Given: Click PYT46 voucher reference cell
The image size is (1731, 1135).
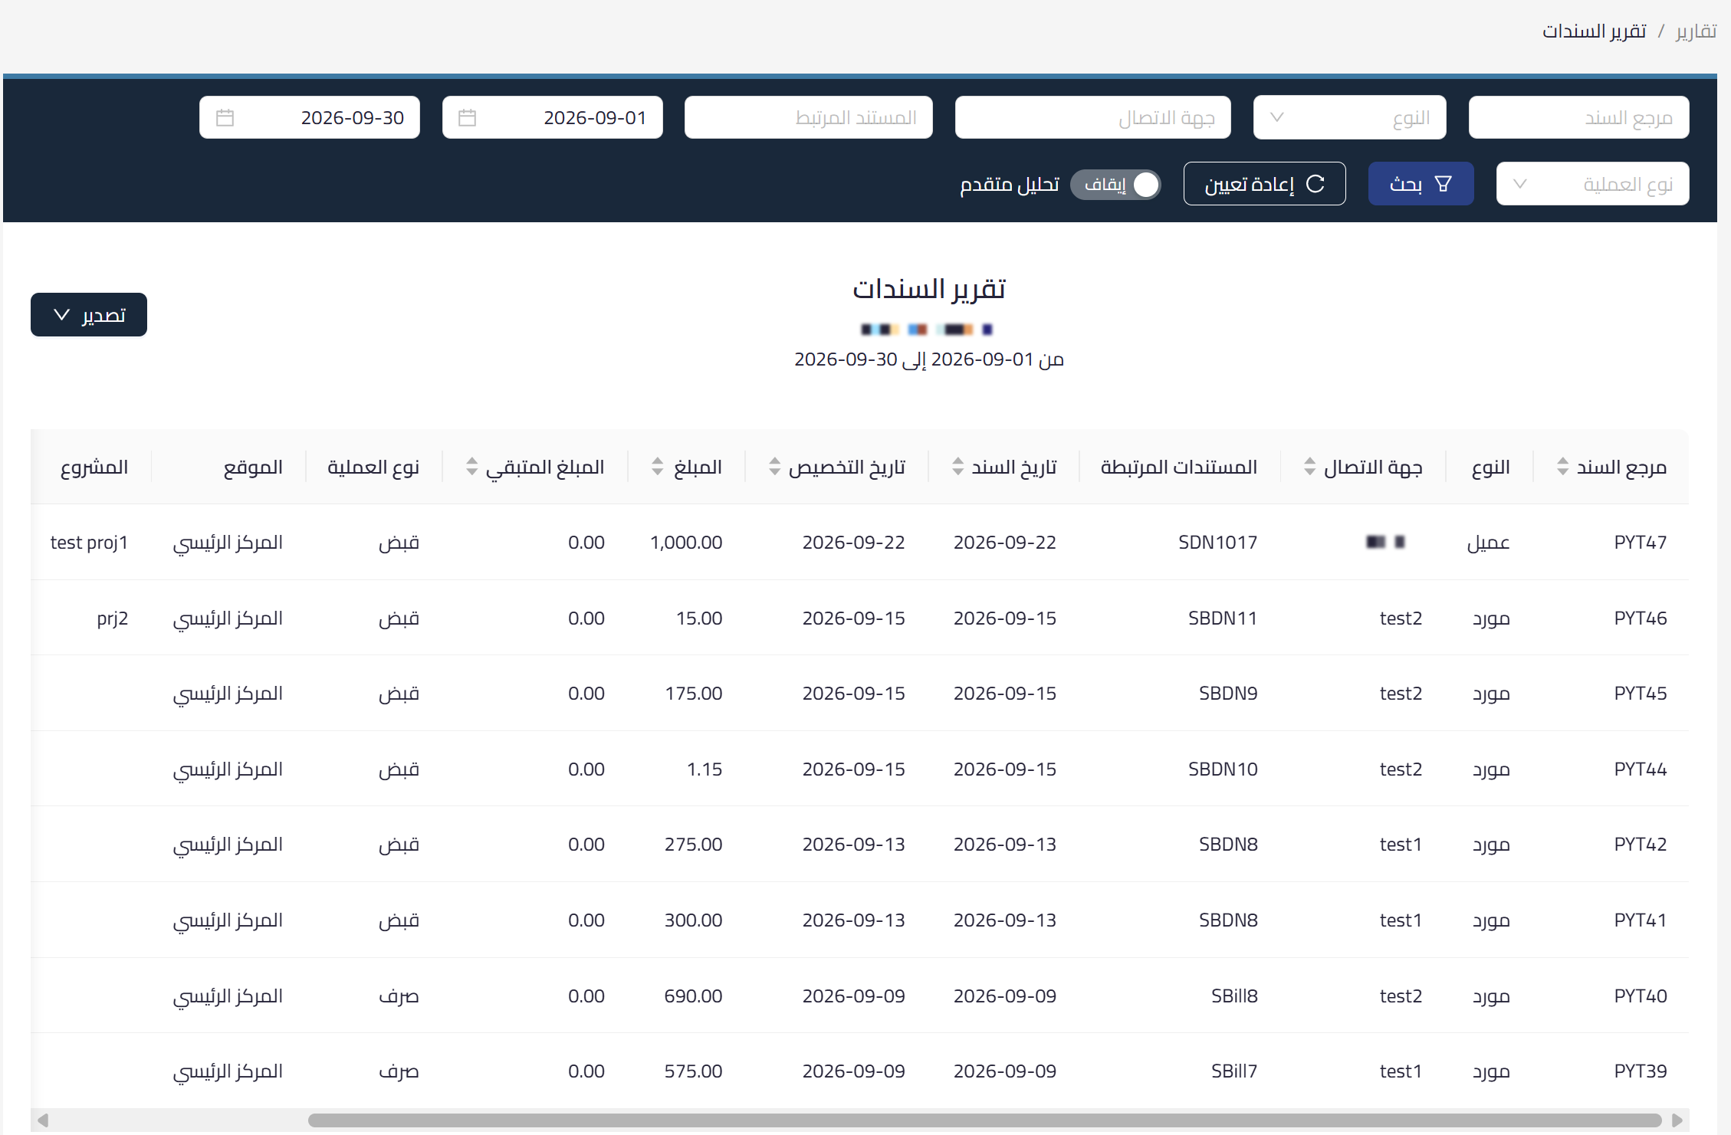Looking at the screenshot, I should coord(1640,618).
